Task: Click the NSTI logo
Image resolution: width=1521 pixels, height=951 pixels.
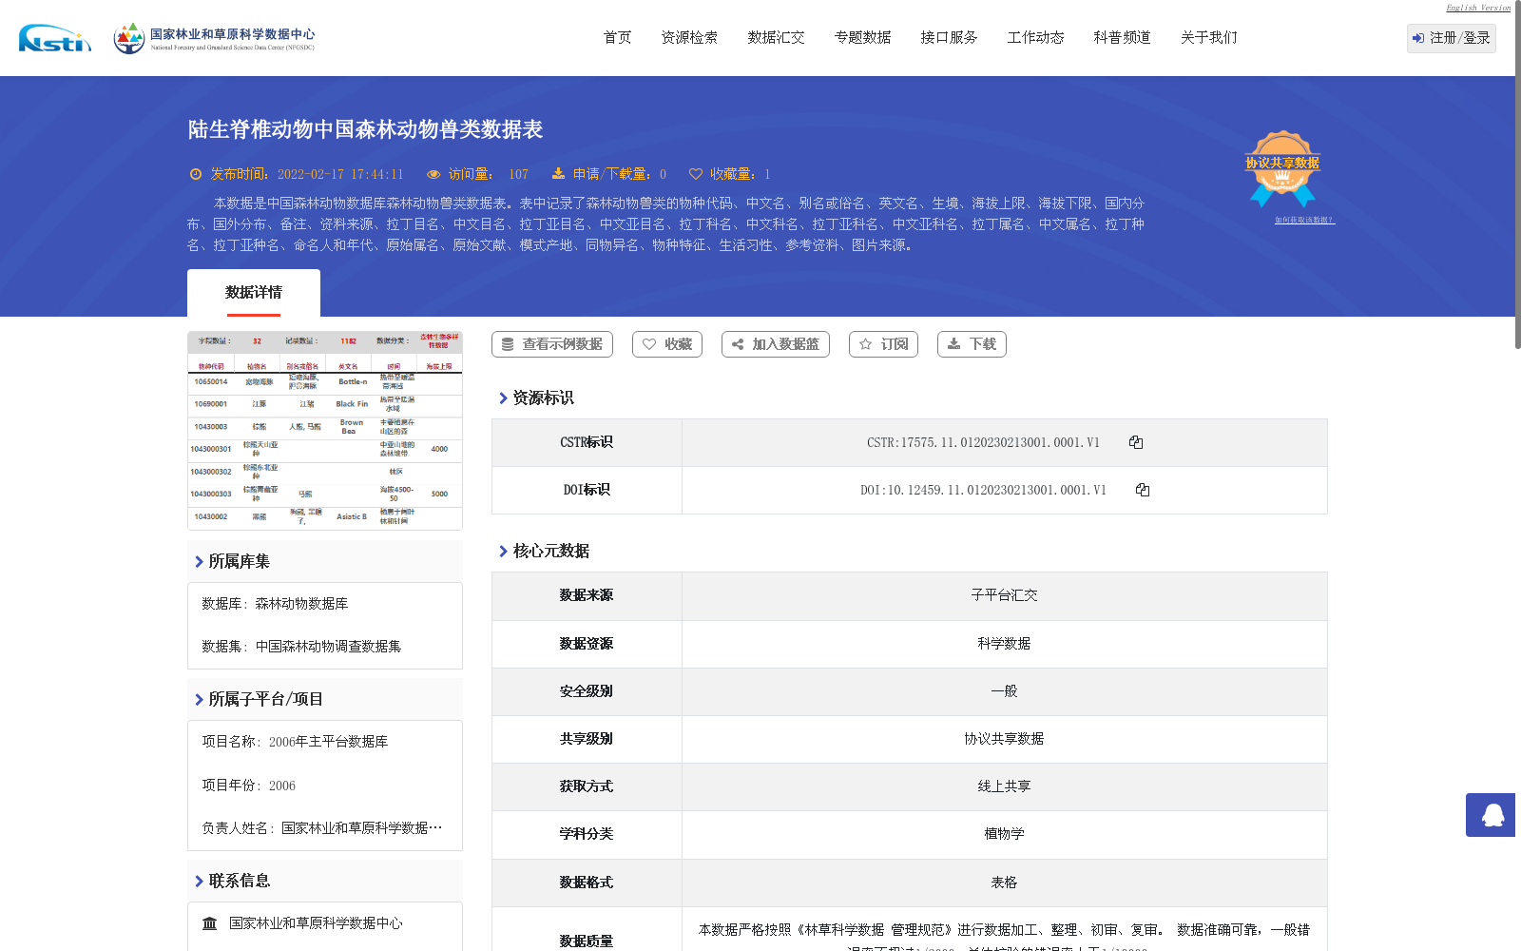Action: 55,38
